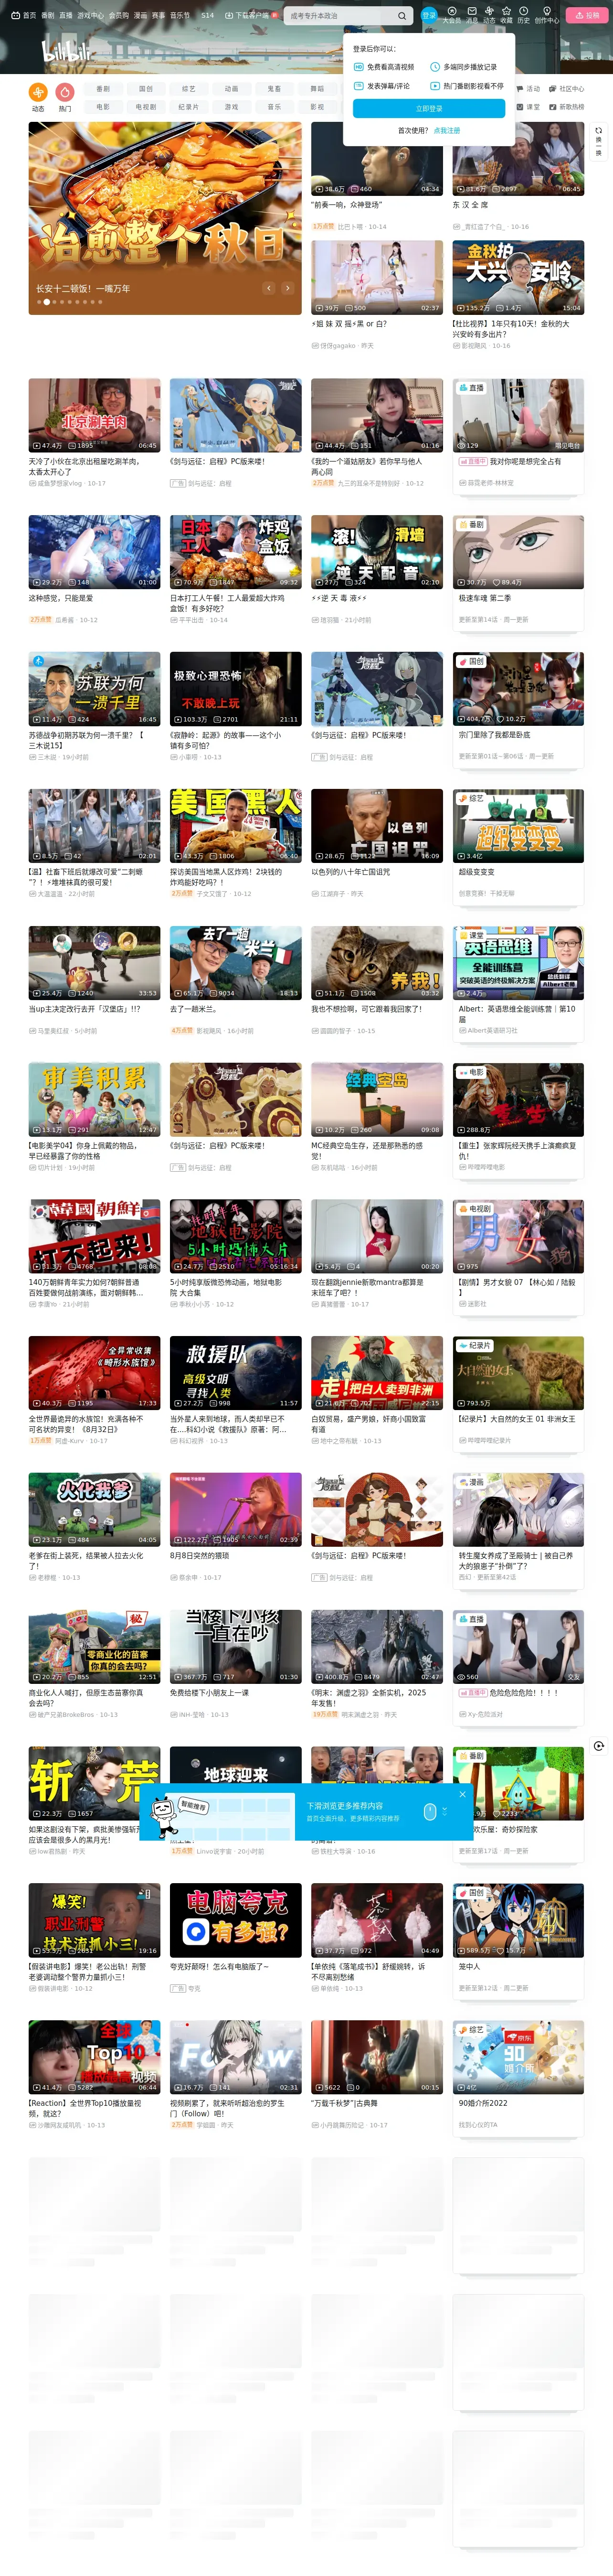The image size is (613, 2576).
Task: Open the 美国黑人 video thumbnail
Action: pyautogui.click(x=236, y=826)
